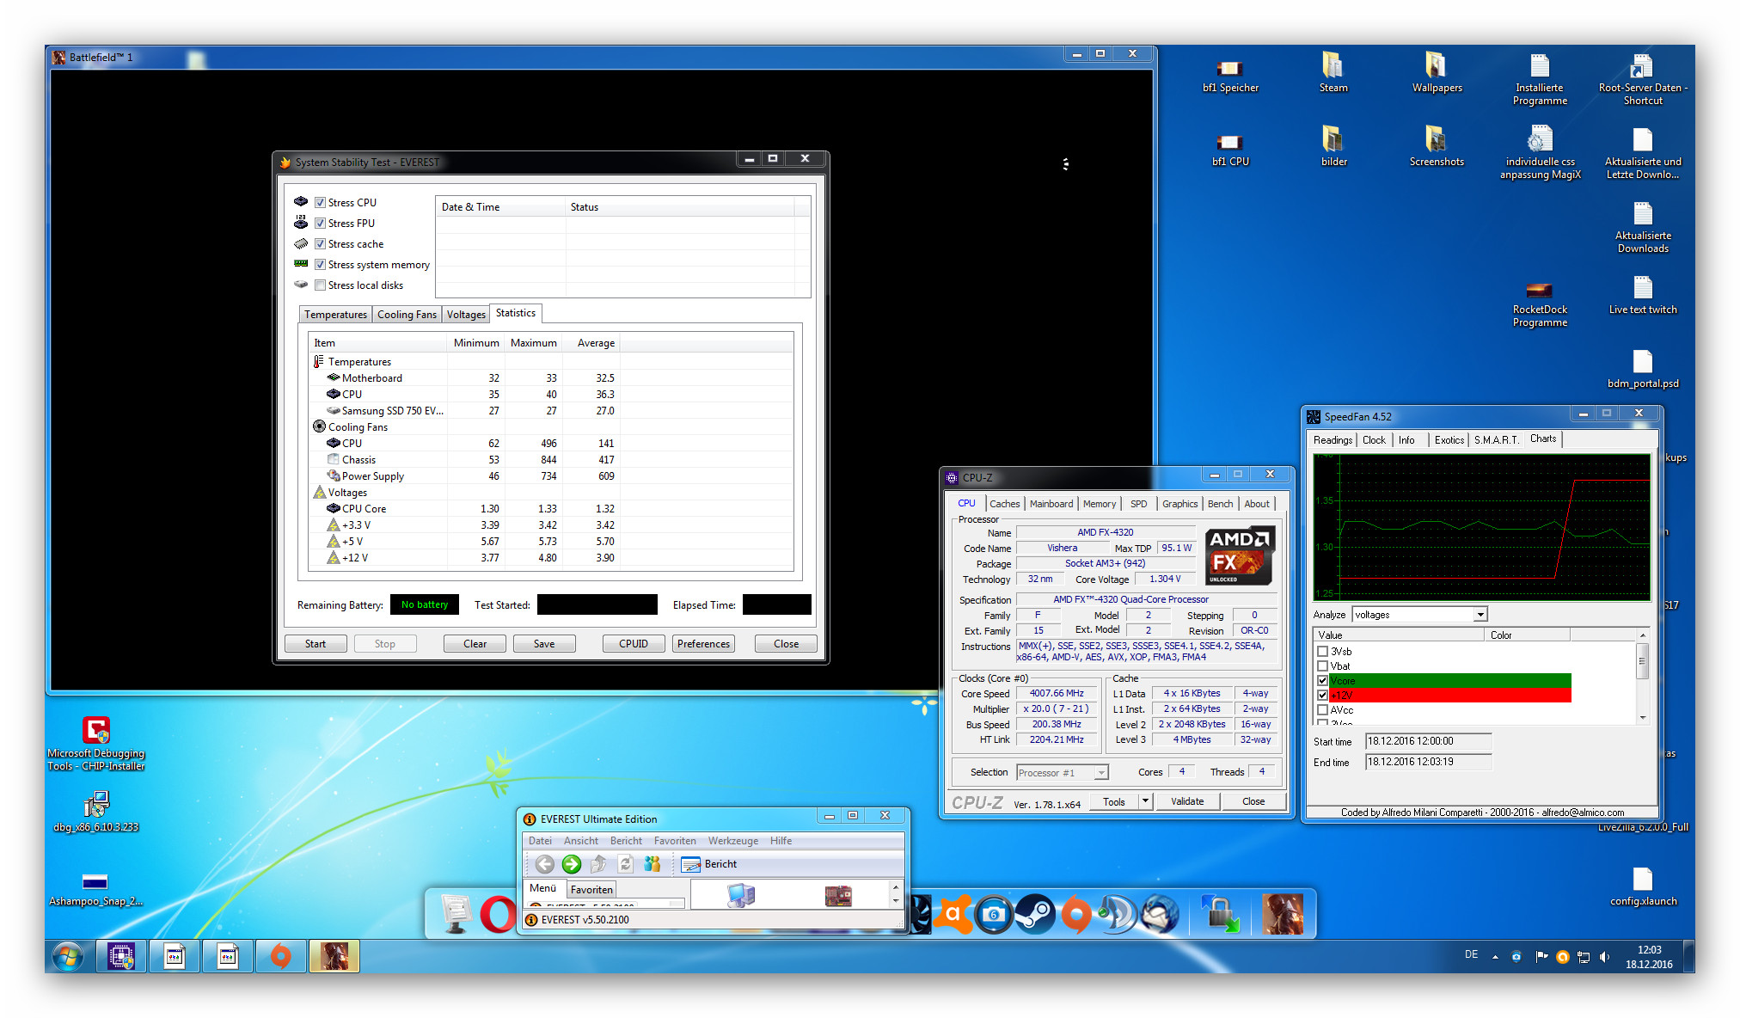
Task: Click the Steam icon in RocketDock
Action: tap(1035, 914)
